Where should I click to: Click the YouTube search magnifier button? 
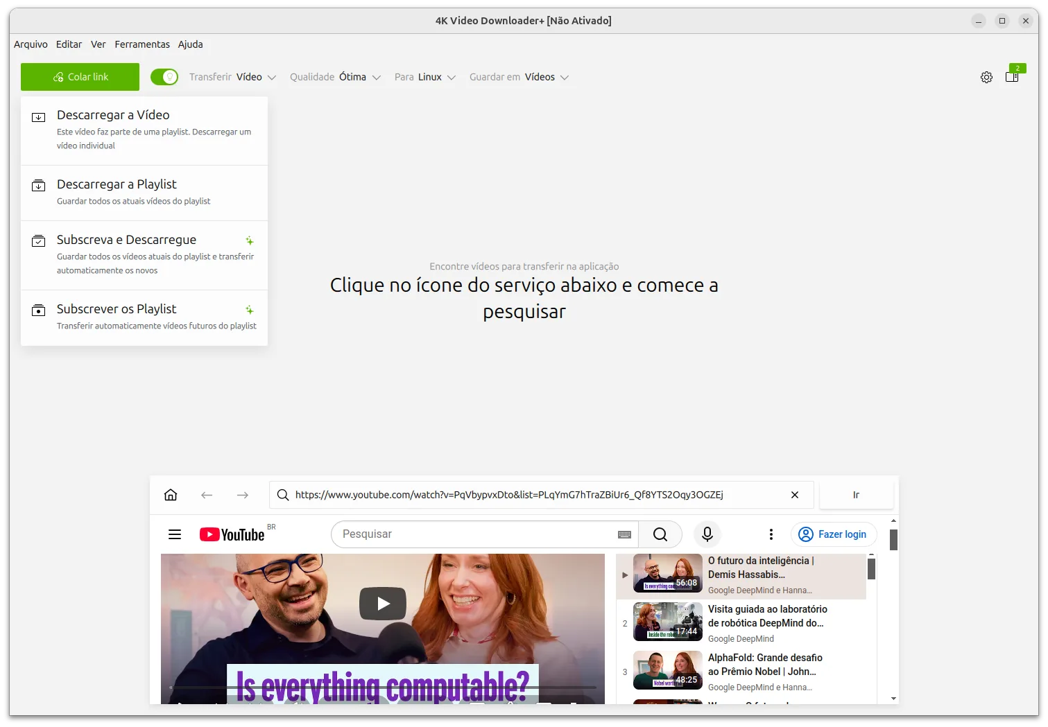[x=660, y=534]
